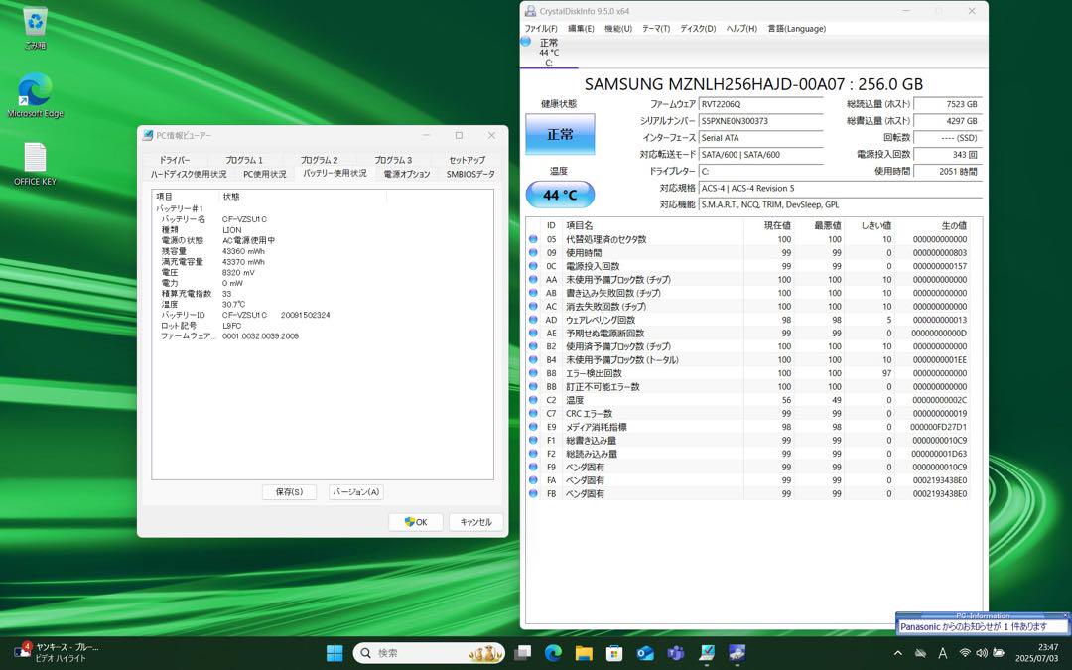
Task: Click the taskbar clock showing 23:47
Action: [x=1036, y=653]
